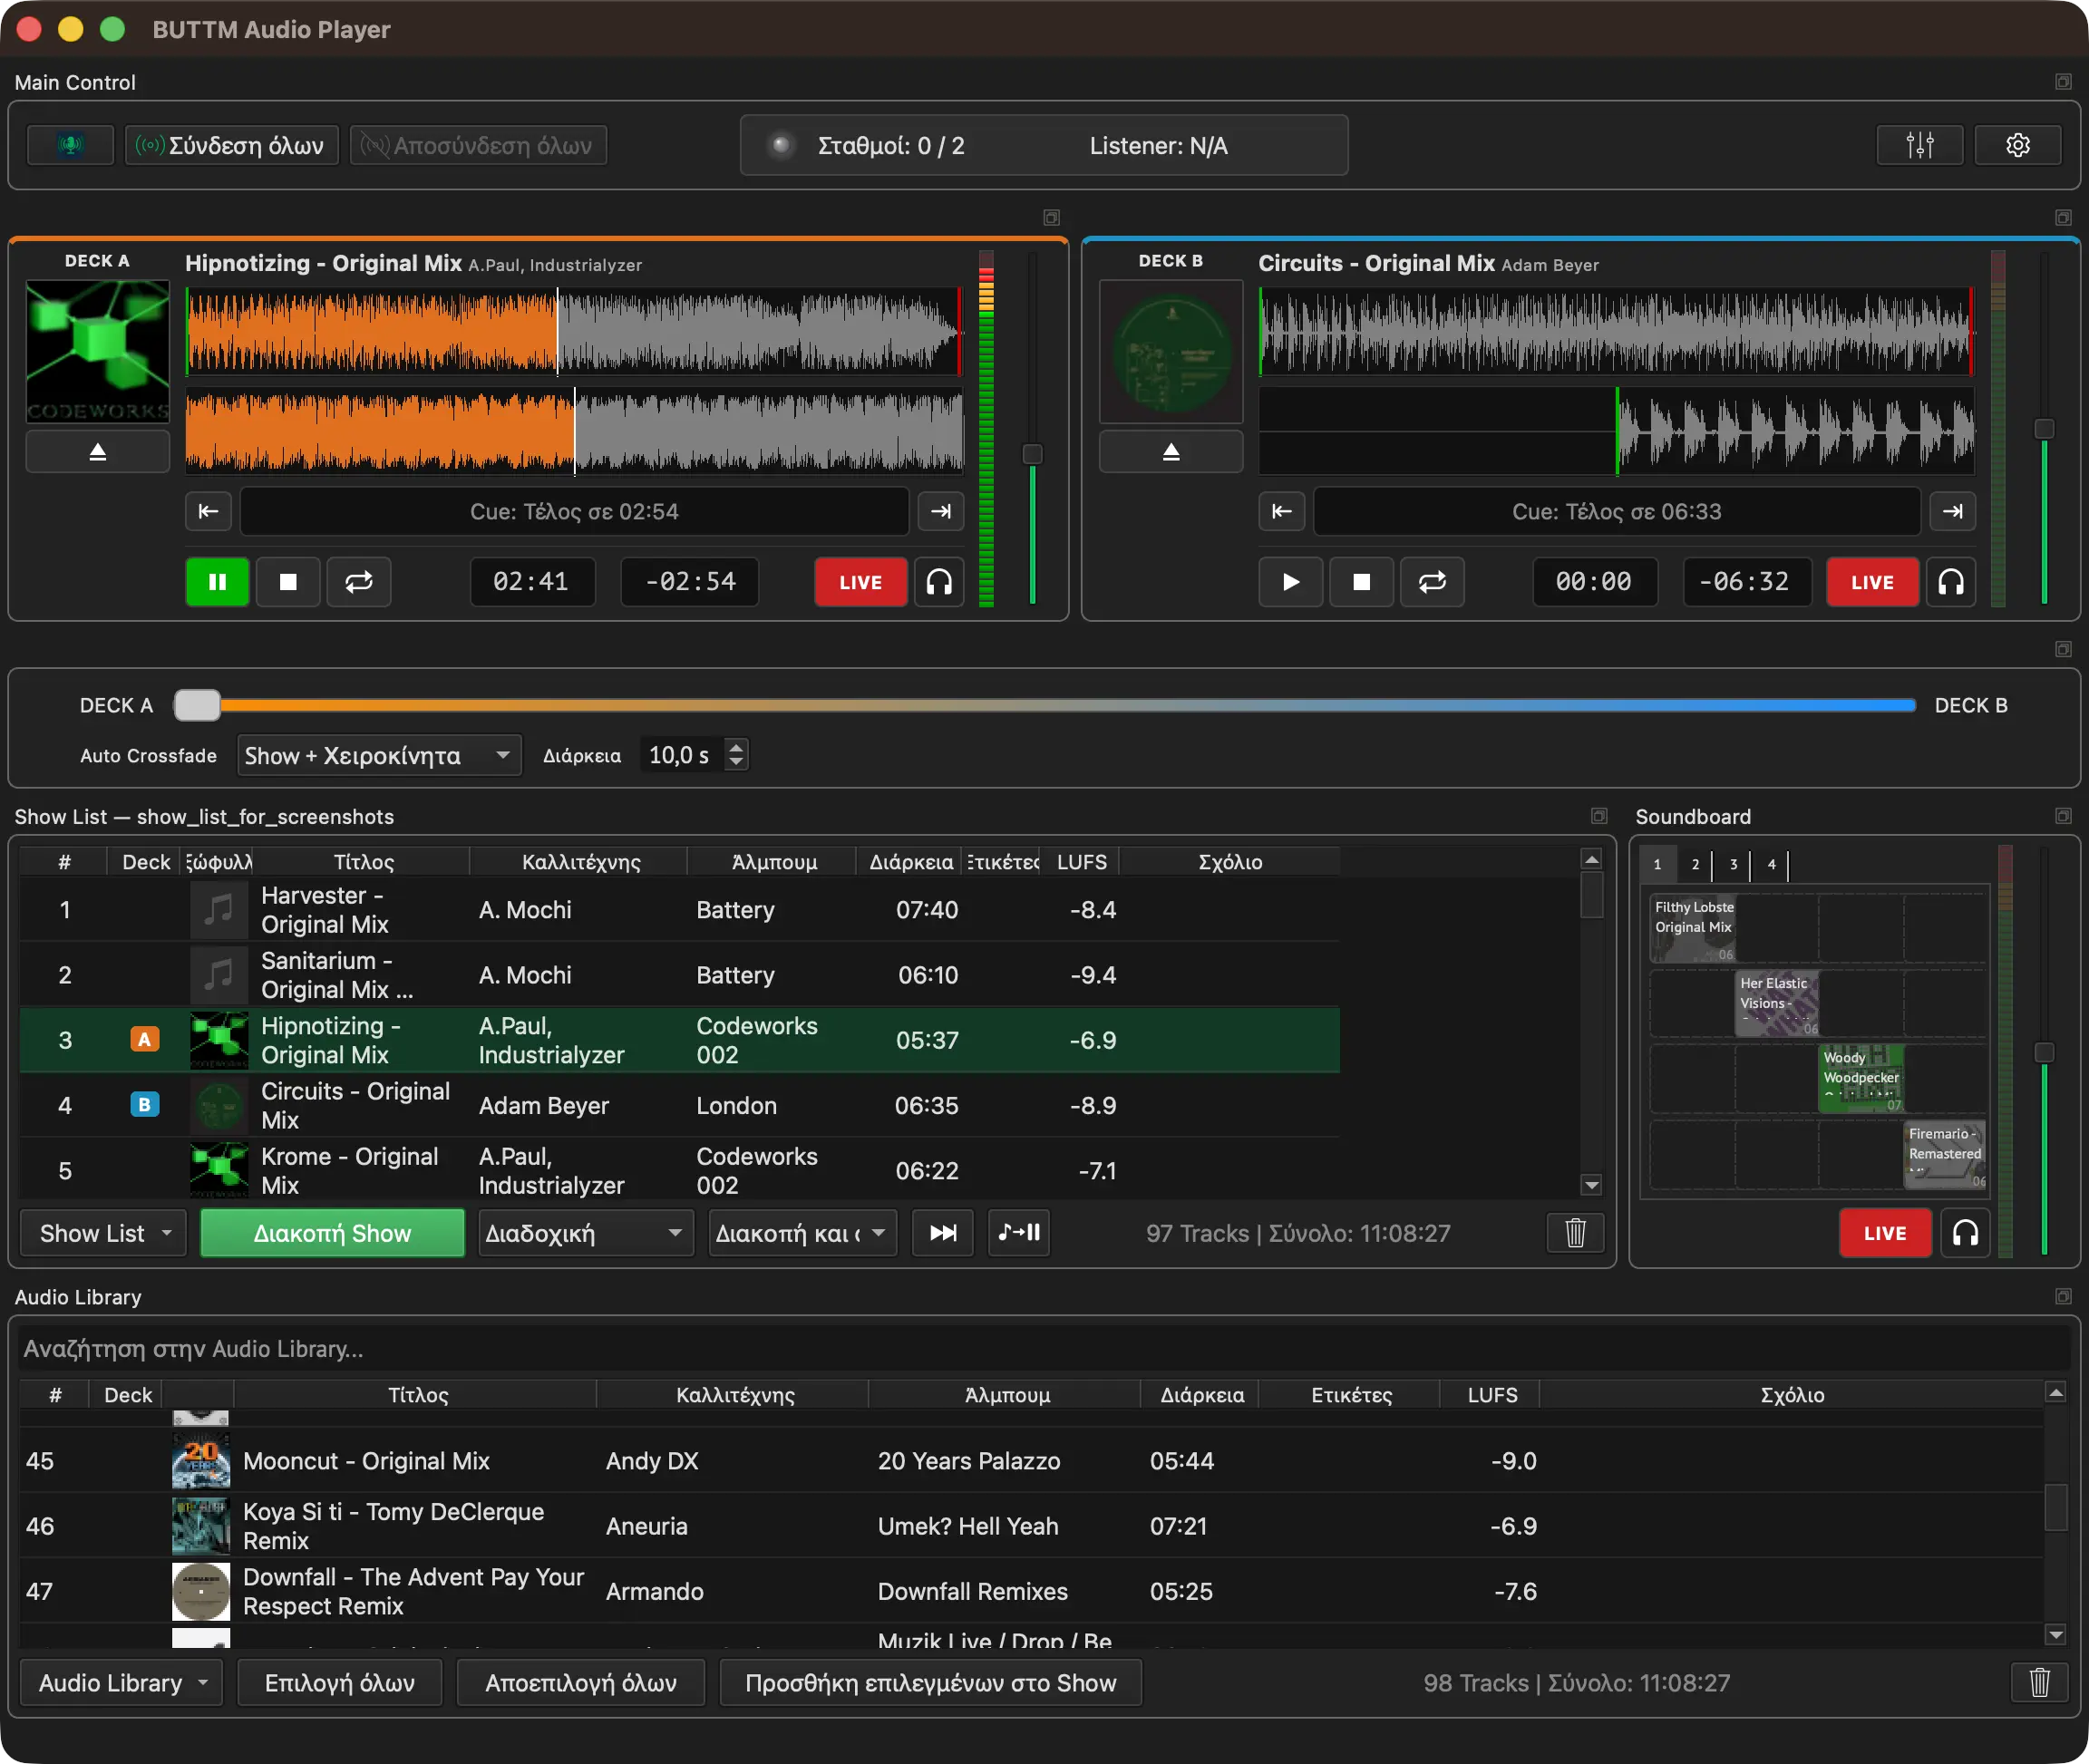Click Σύνδεση όλων button
This screenshot has width=2089, height=1764.
click(x=232, y=145)
